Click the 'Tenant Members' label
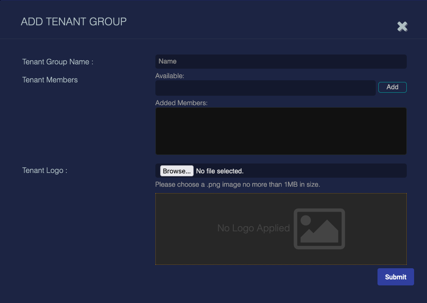 point(50,80)
